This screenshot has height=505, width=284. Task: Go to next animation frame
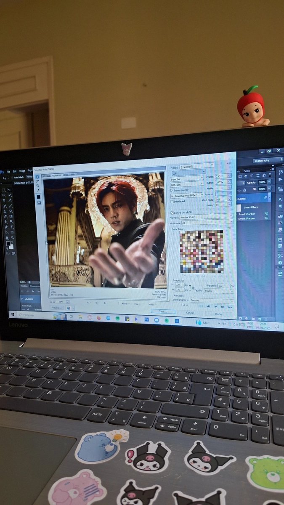tap(223, 307)
